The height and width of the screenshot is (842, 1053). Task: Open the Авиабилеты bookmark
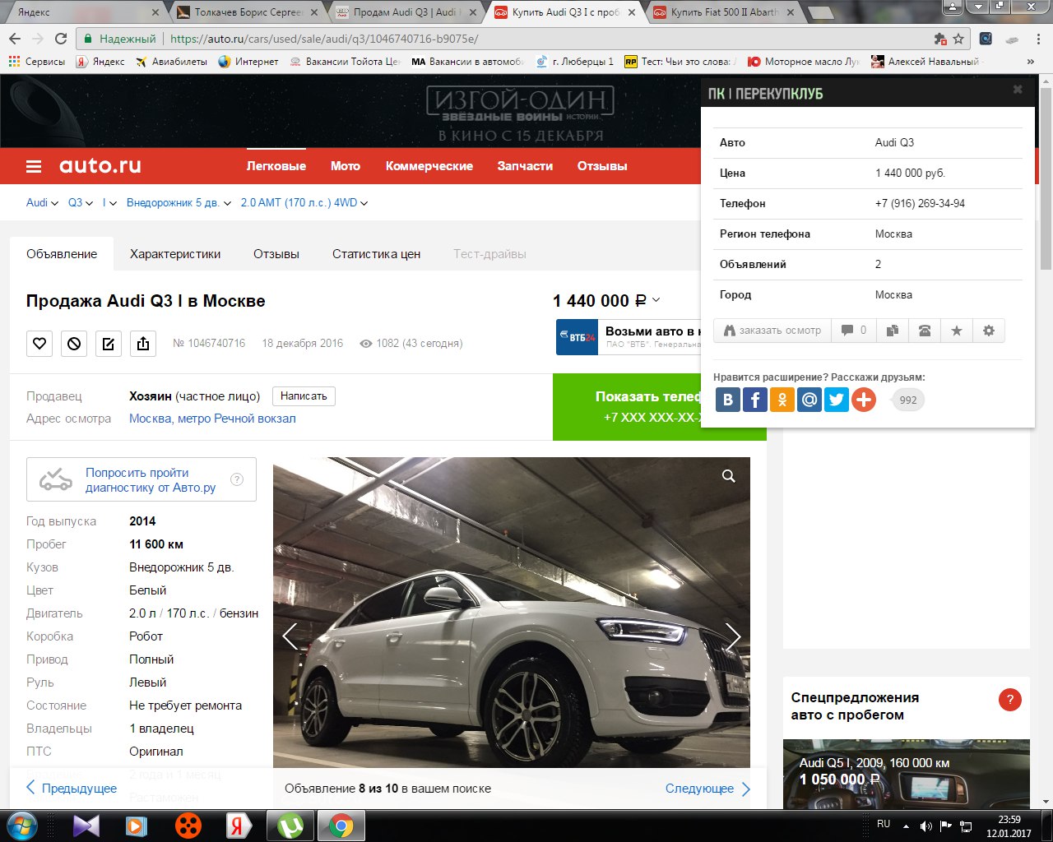coord(171,62)
